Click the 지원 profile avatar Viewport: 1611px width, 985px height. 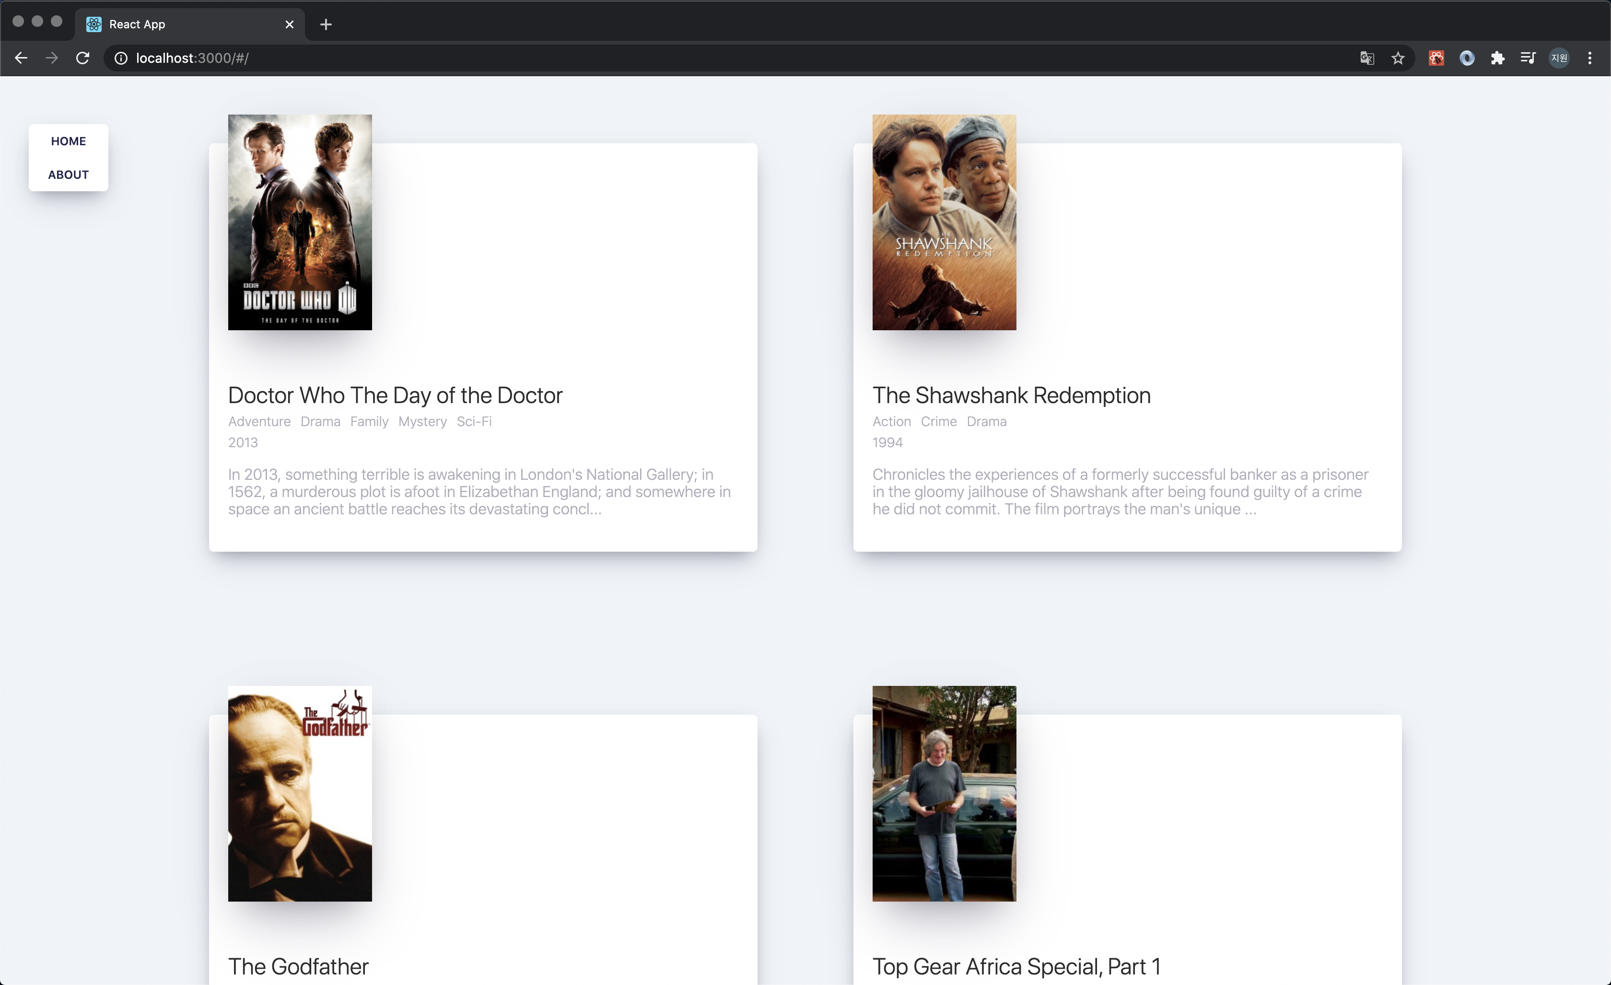(x=1559, y=58)
